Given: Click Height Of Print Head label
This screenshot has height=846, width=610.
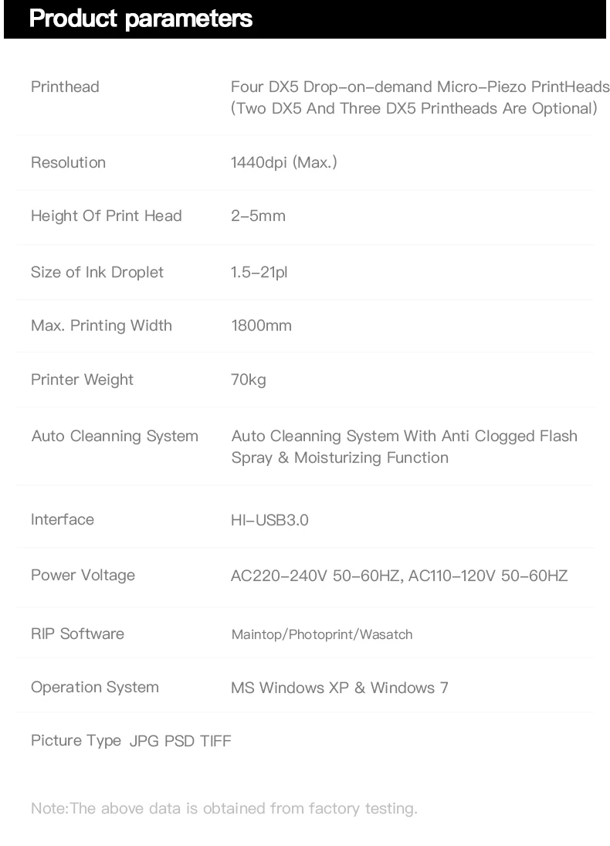Looking at the screenshot, I should pyautogui.click(x=107, y=216).
